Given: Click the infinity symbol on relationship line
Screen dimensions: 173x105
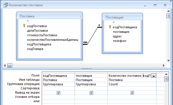Looking at the screenshot, I should click(85, 43).
